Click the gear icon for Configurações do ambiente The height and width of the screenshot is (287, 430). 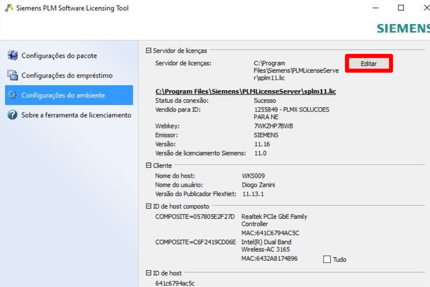coord(12,95)
